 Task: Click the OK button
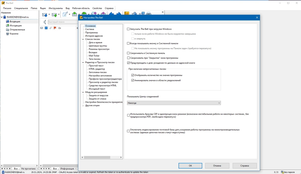[190, 165]
